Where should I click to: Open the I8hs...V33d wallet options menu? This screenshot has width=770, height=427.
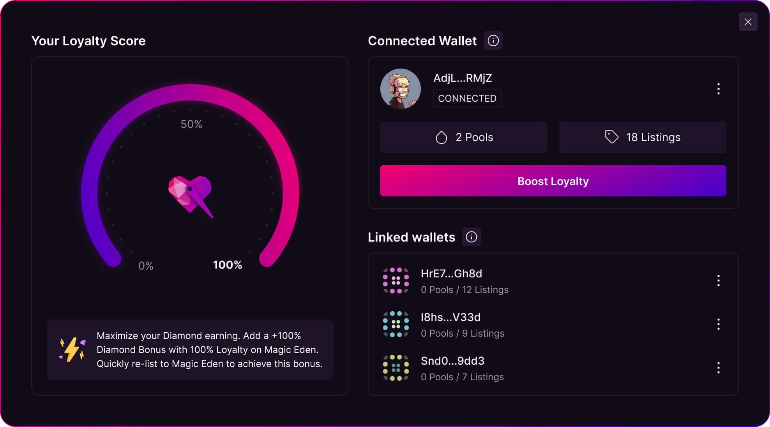click(x=718, y=324)
